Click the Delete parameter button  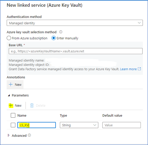38,105
